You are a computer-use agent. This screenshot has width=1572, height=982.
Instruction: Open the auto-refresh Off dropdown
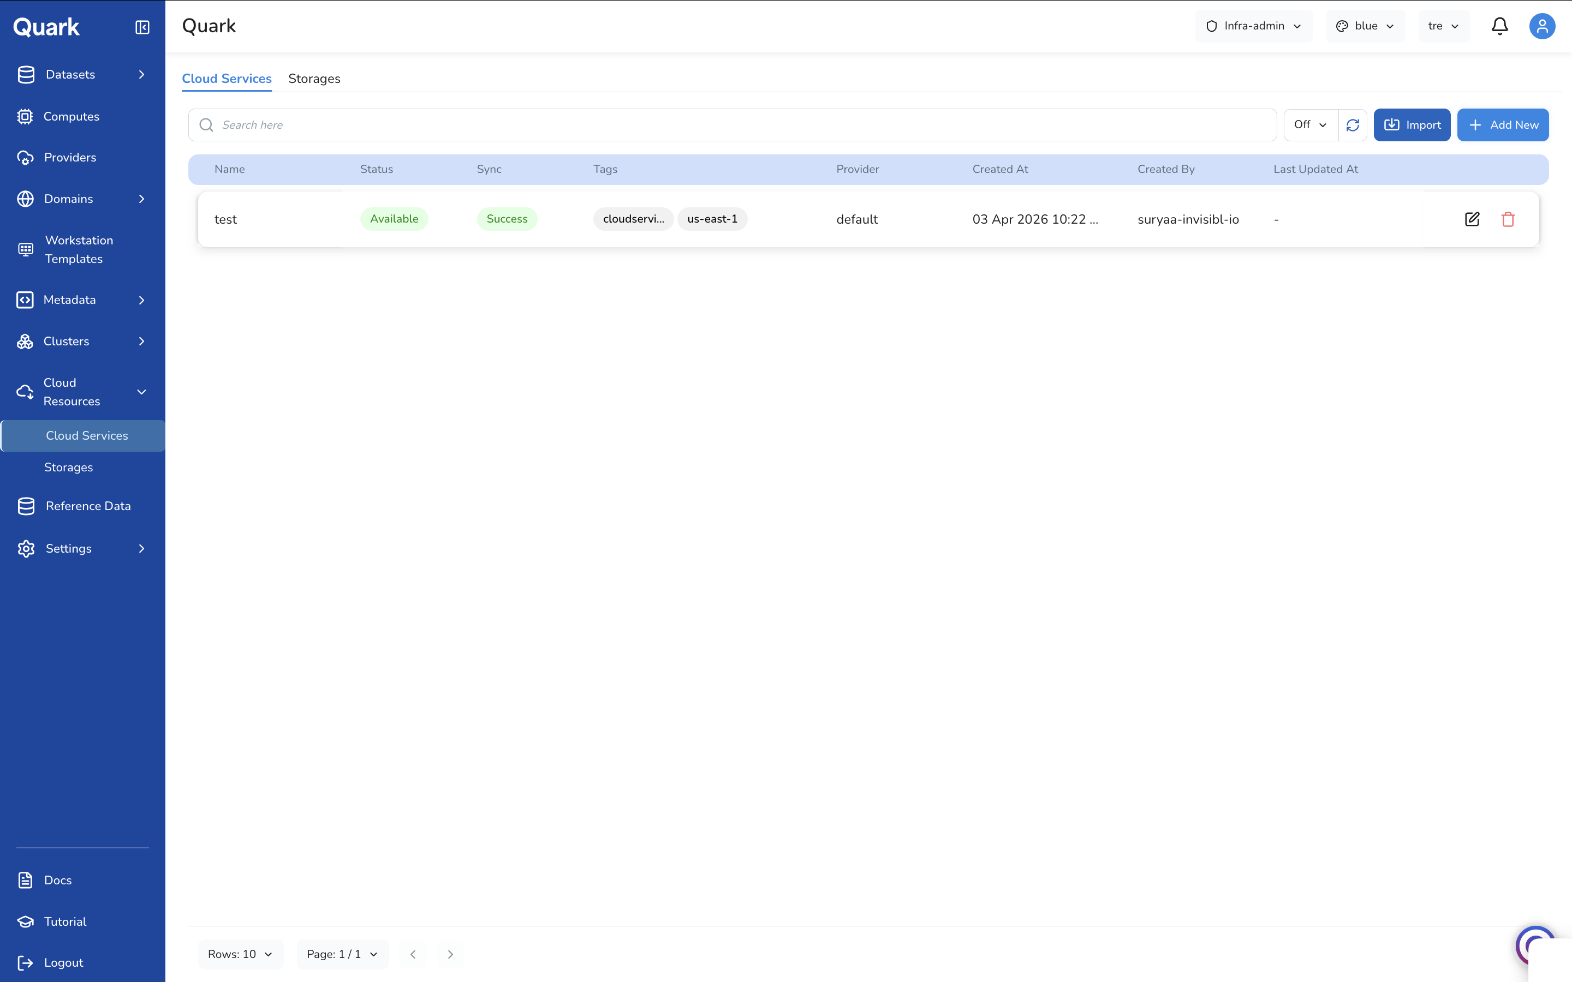pyautogui.click(x=1311, y=125)
